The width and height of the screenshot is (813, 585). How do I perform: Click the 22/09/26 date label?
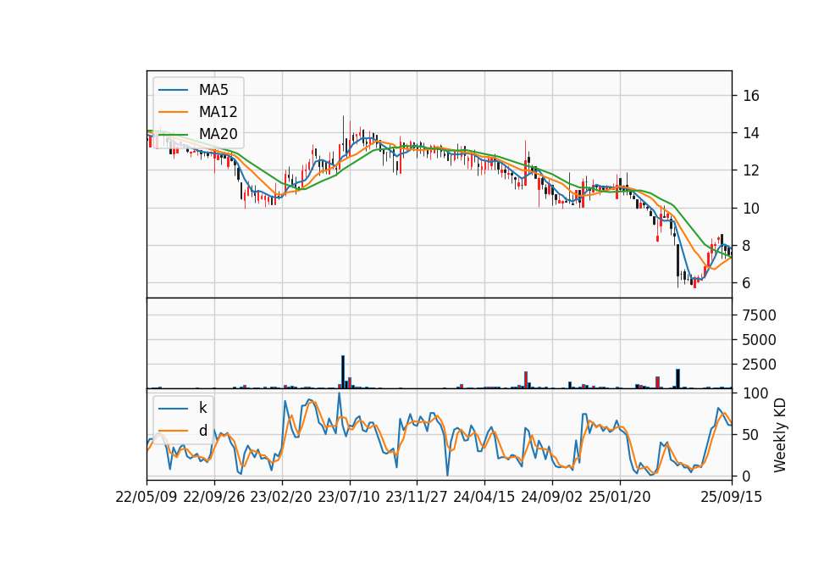pyautogui.click(x=214, y=497)
